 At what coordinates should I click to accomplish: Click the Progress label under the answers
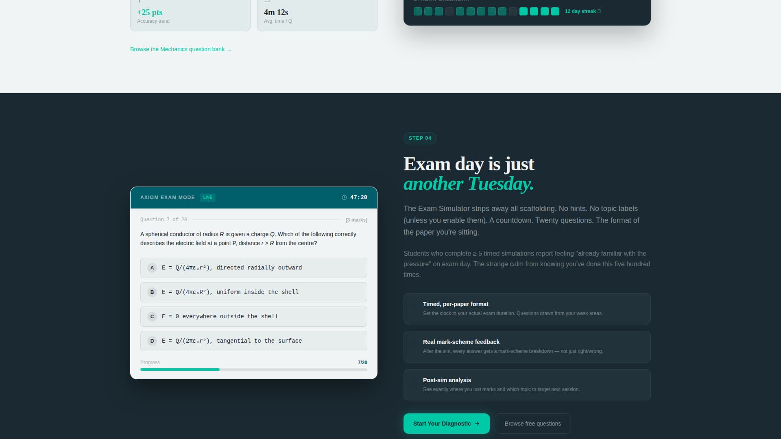150,363
